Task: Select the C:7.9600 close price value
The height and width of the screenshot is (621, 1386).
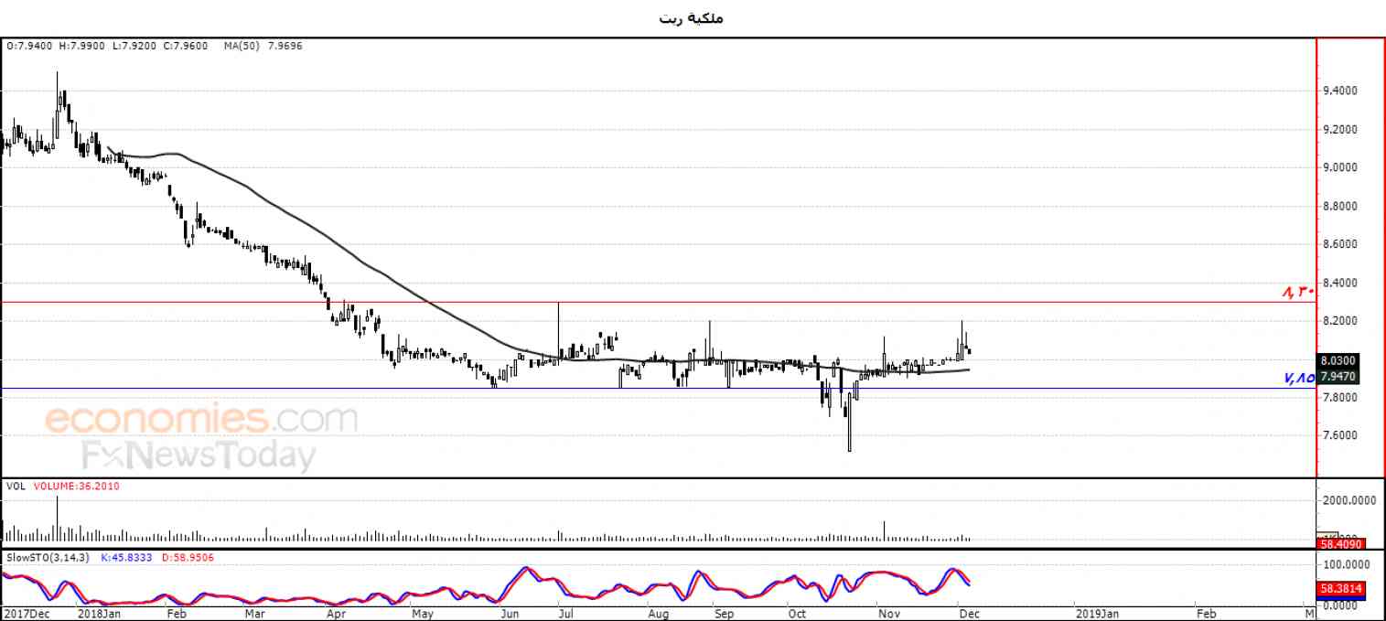Action: 187,45
